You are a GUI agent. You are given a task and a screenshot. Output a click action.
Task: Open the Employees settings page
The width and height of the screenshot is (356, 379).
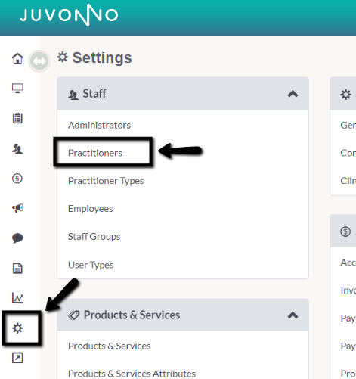[91, 209]
